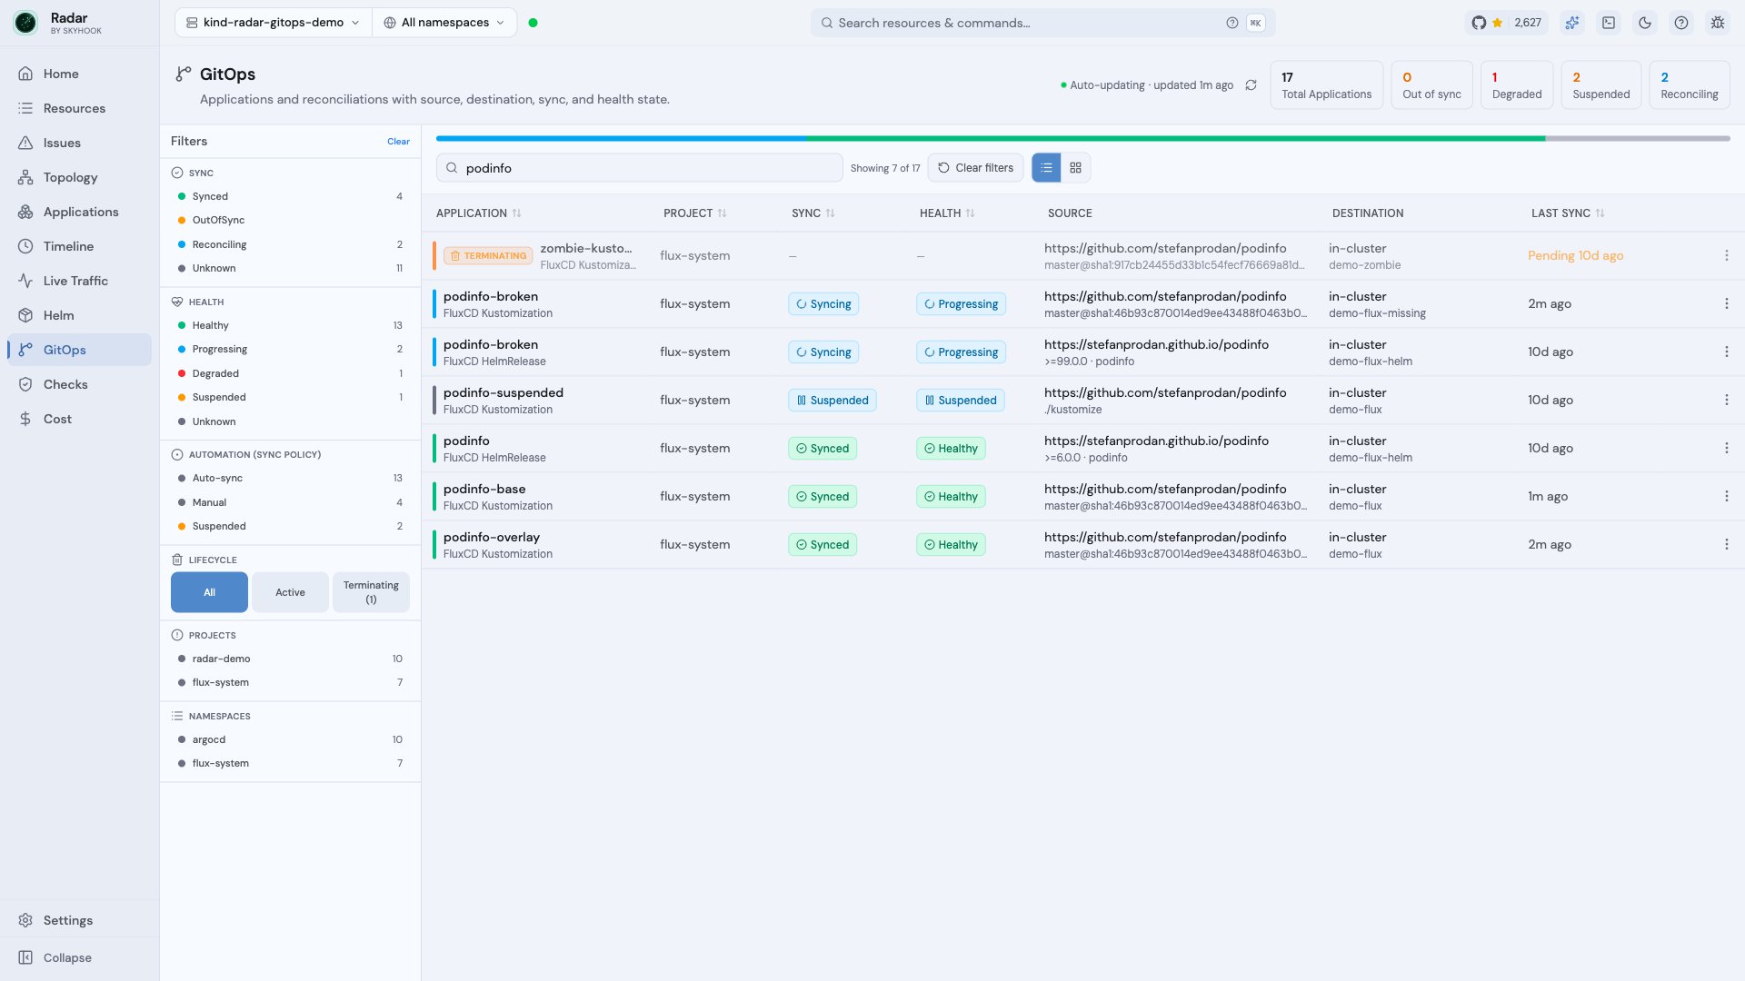Open Issues in sidebar
The image size is (1745, 981).
pyautogui.click(x=79, y=143)
